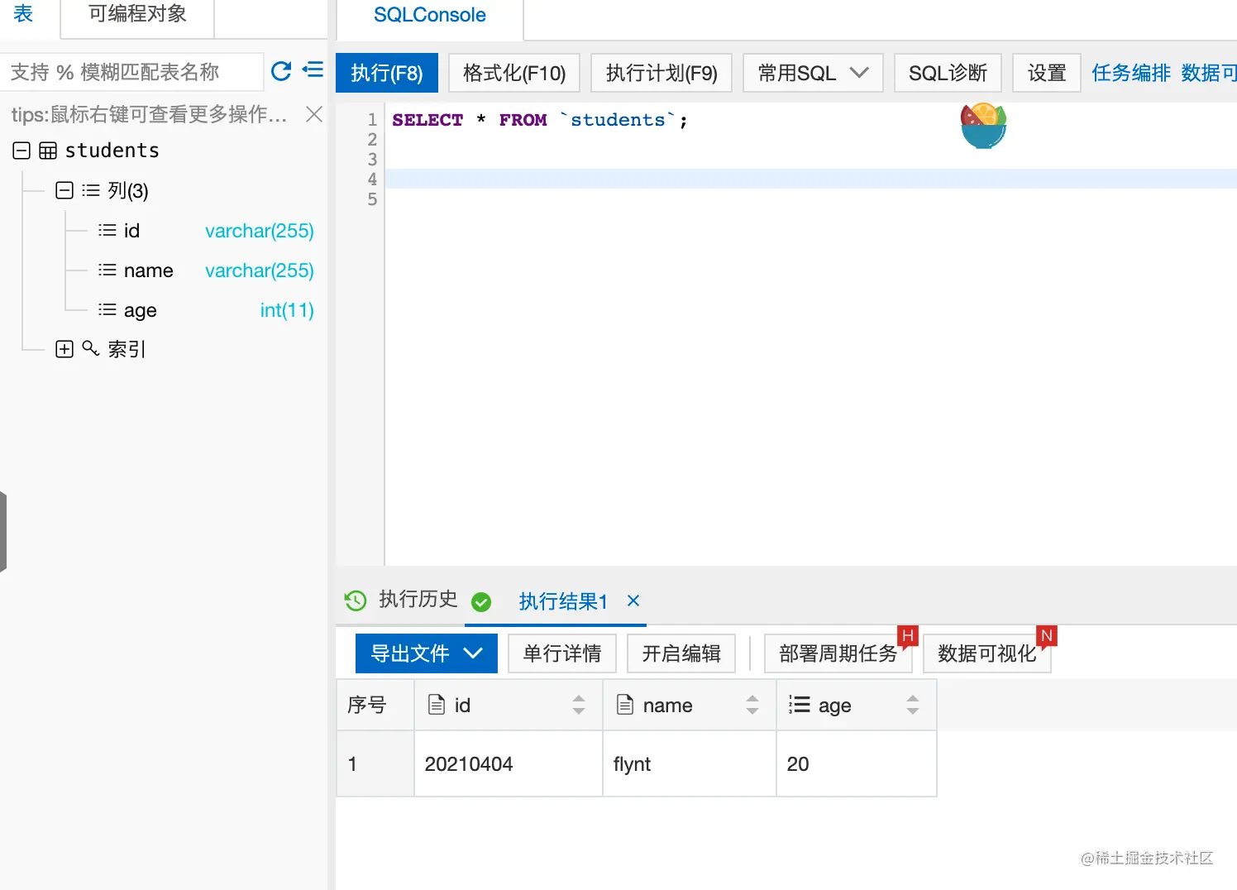
Task: Click the file icon in name header
Action: 625,705
